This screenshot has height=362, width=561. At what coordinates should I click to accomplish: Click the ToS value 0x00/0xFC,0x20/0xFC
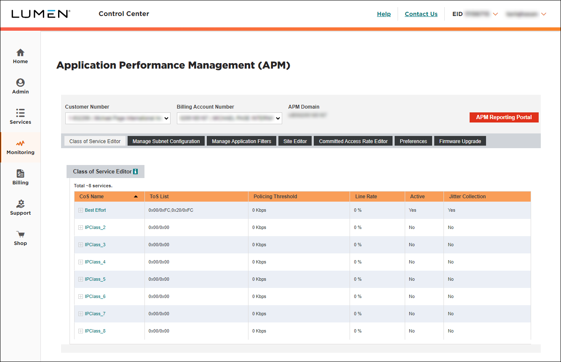171,210
